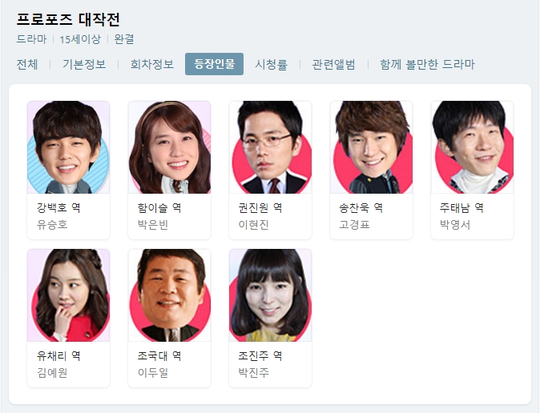Open actor 이두일 link
The width and height of the screenshot is (540, 413).
point(153,373)
